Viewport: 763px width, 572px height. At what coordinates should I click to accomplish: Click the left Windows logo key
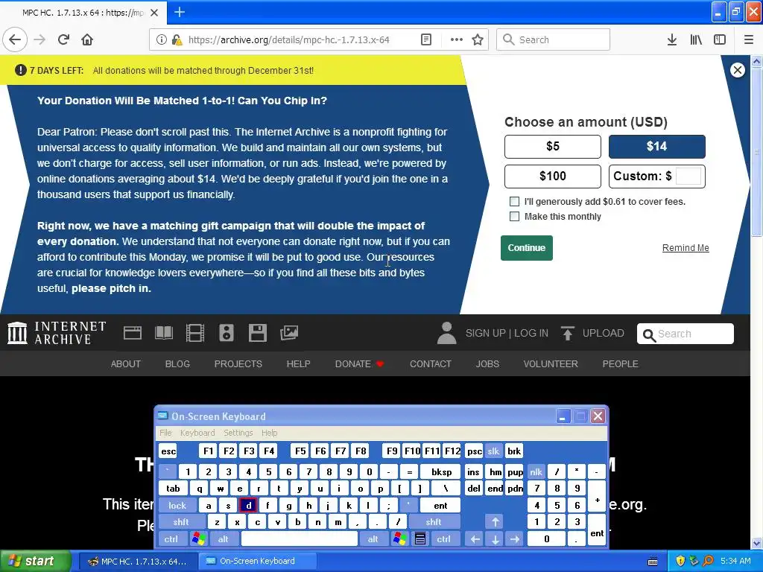(x=198, y=539)
